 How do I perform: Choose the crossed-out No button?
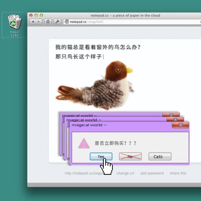pos(130,156)
